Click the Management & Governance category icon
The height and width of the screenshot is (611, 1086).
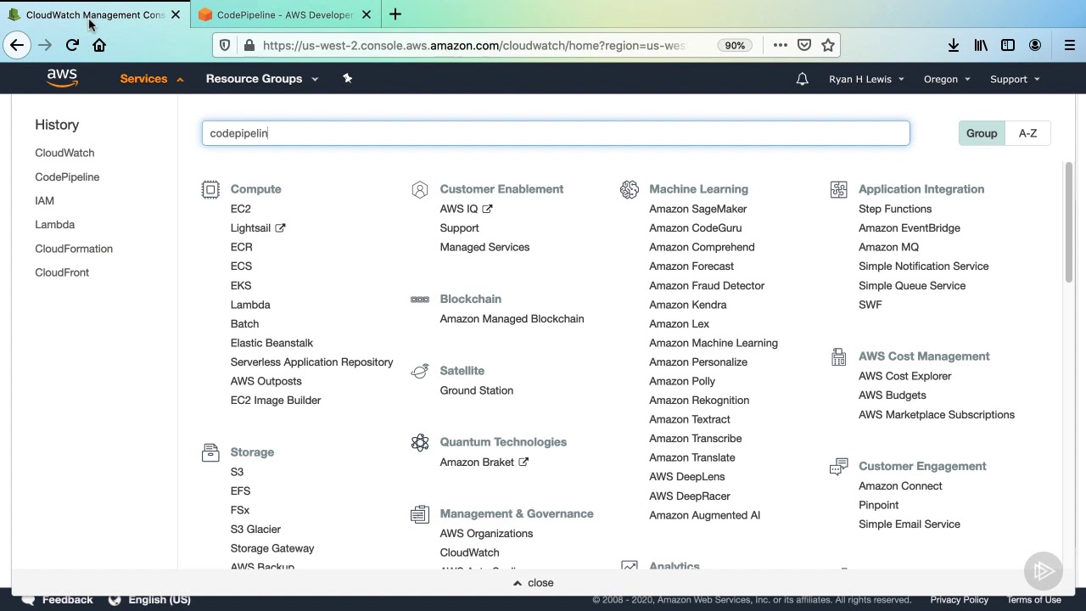(420, 513)
